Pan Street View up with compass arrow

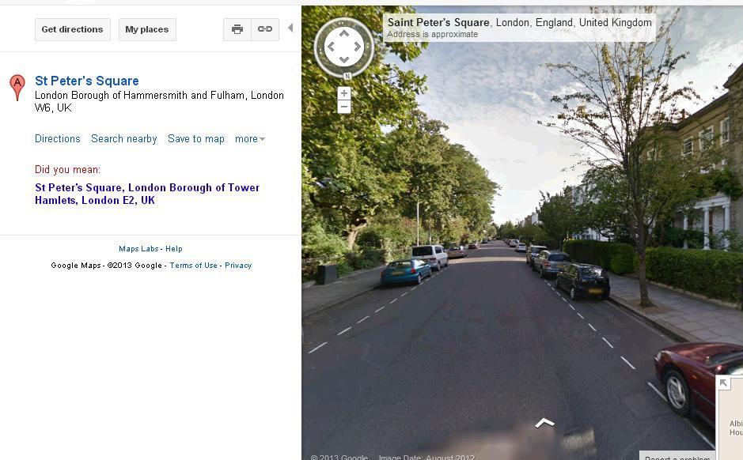[344, 33]
